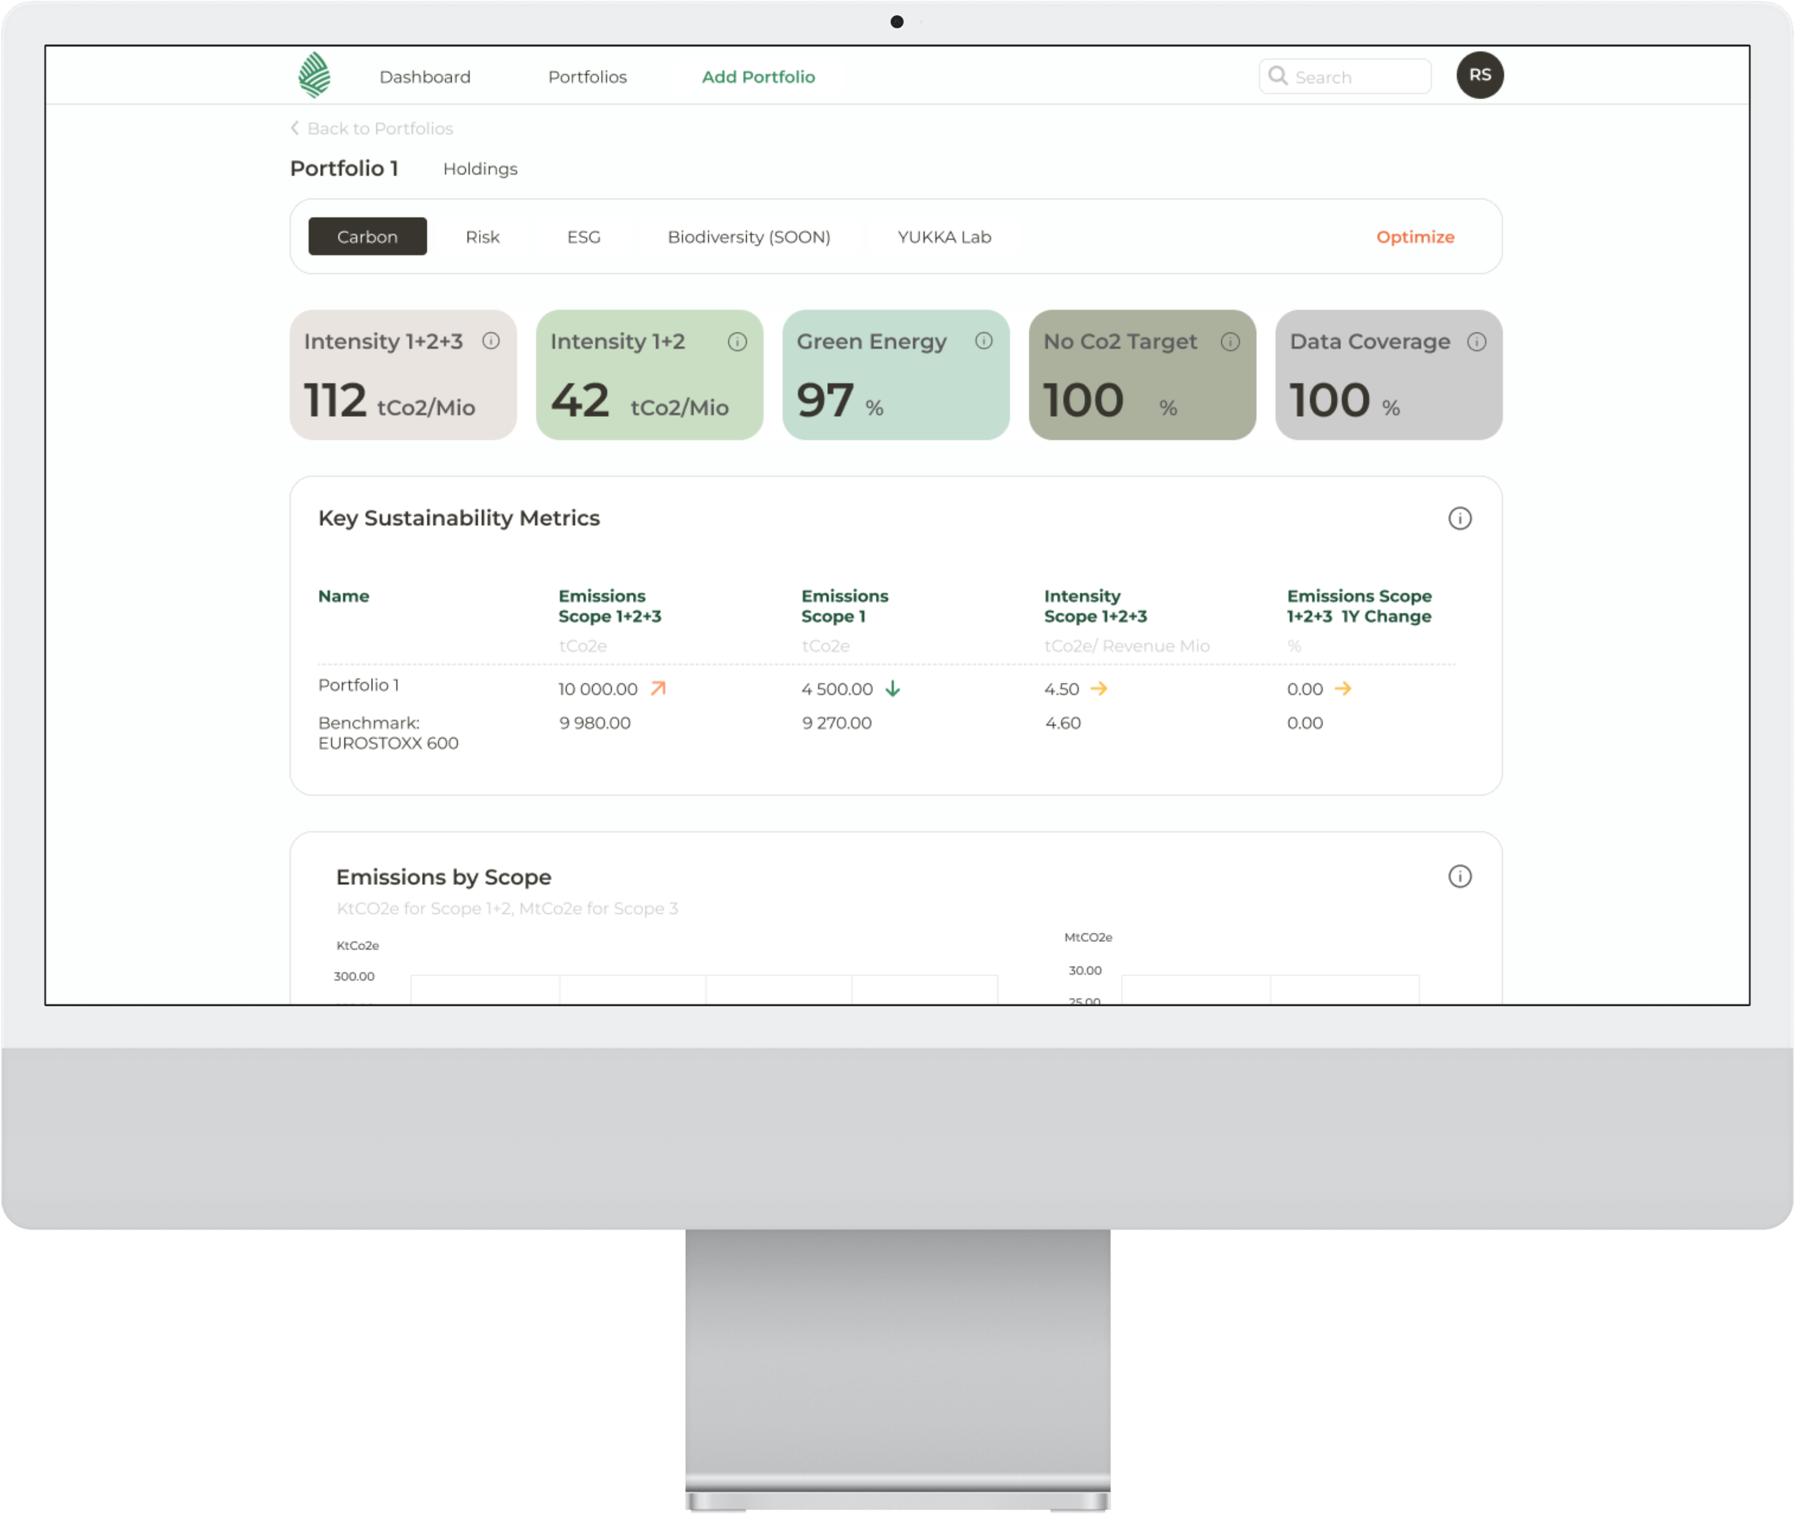
Task: Open the info tooltip on Intensity 1+2 card
Action: click(x=737, y=341)
